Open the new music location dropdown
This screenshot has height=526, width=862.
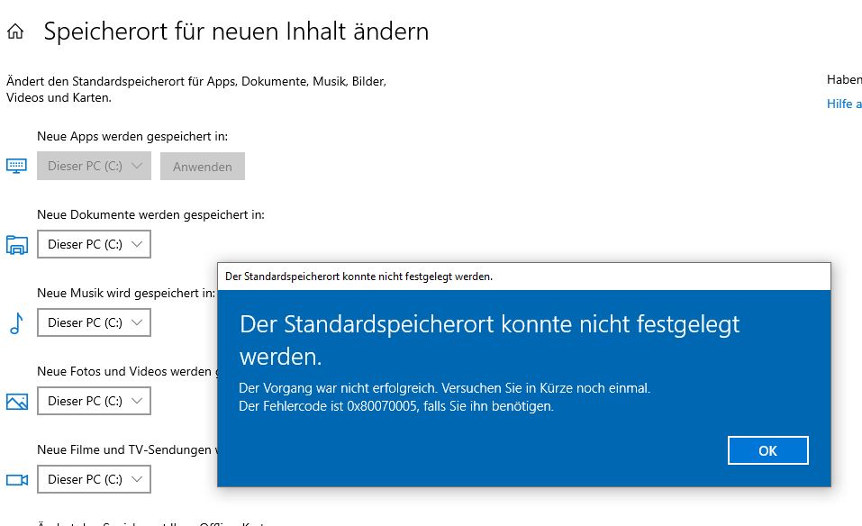tap(94, 322)
